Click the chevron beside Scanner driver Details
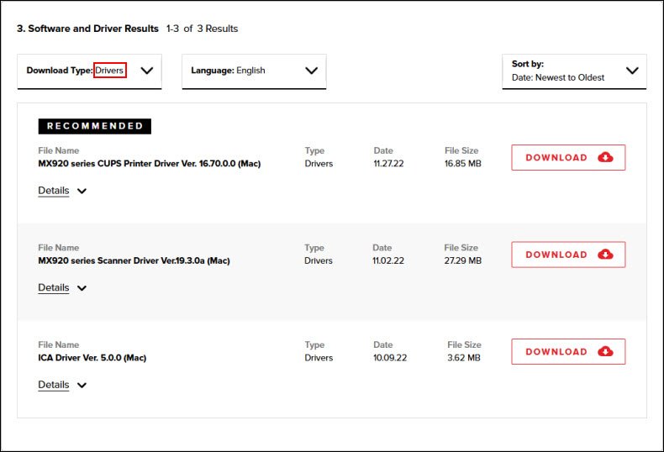The width and height of the screenshot is (664, 452). 82,288
